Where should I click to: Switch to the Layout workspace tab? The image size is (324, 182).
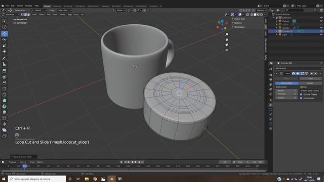(x=47, y=6)
